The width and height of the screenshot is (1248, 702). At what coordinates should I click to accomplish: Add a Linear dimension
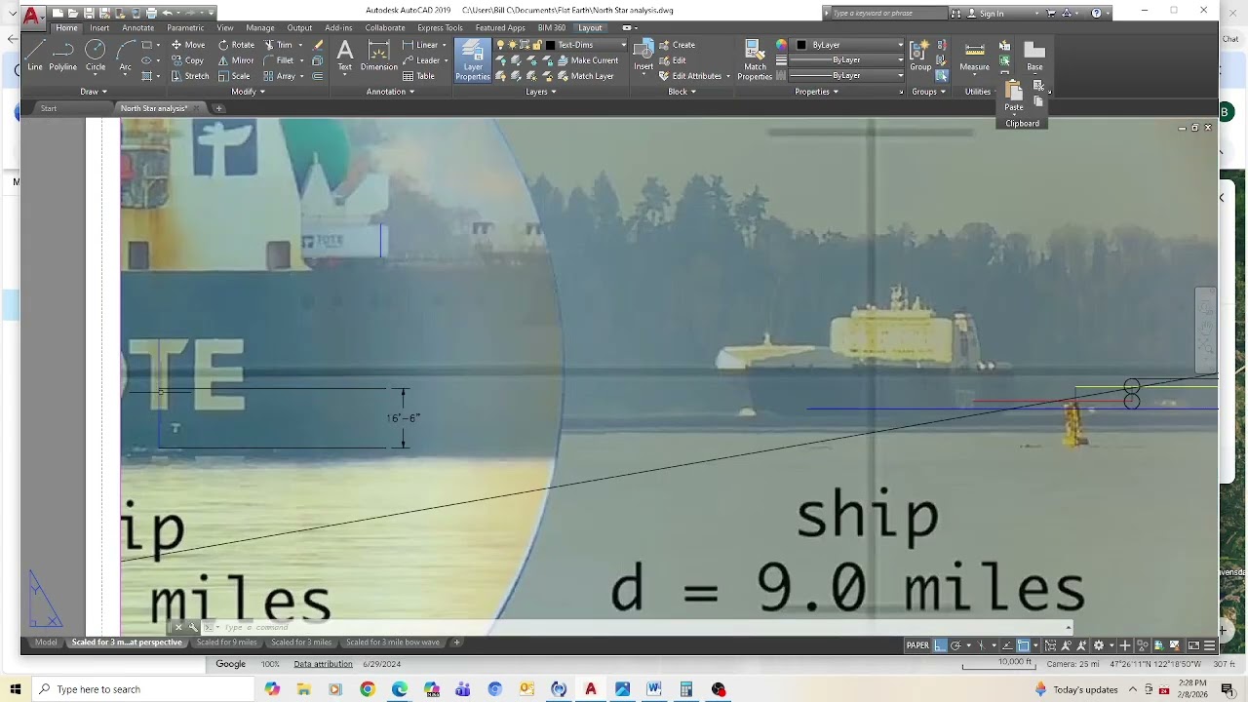tap(421, 45)
